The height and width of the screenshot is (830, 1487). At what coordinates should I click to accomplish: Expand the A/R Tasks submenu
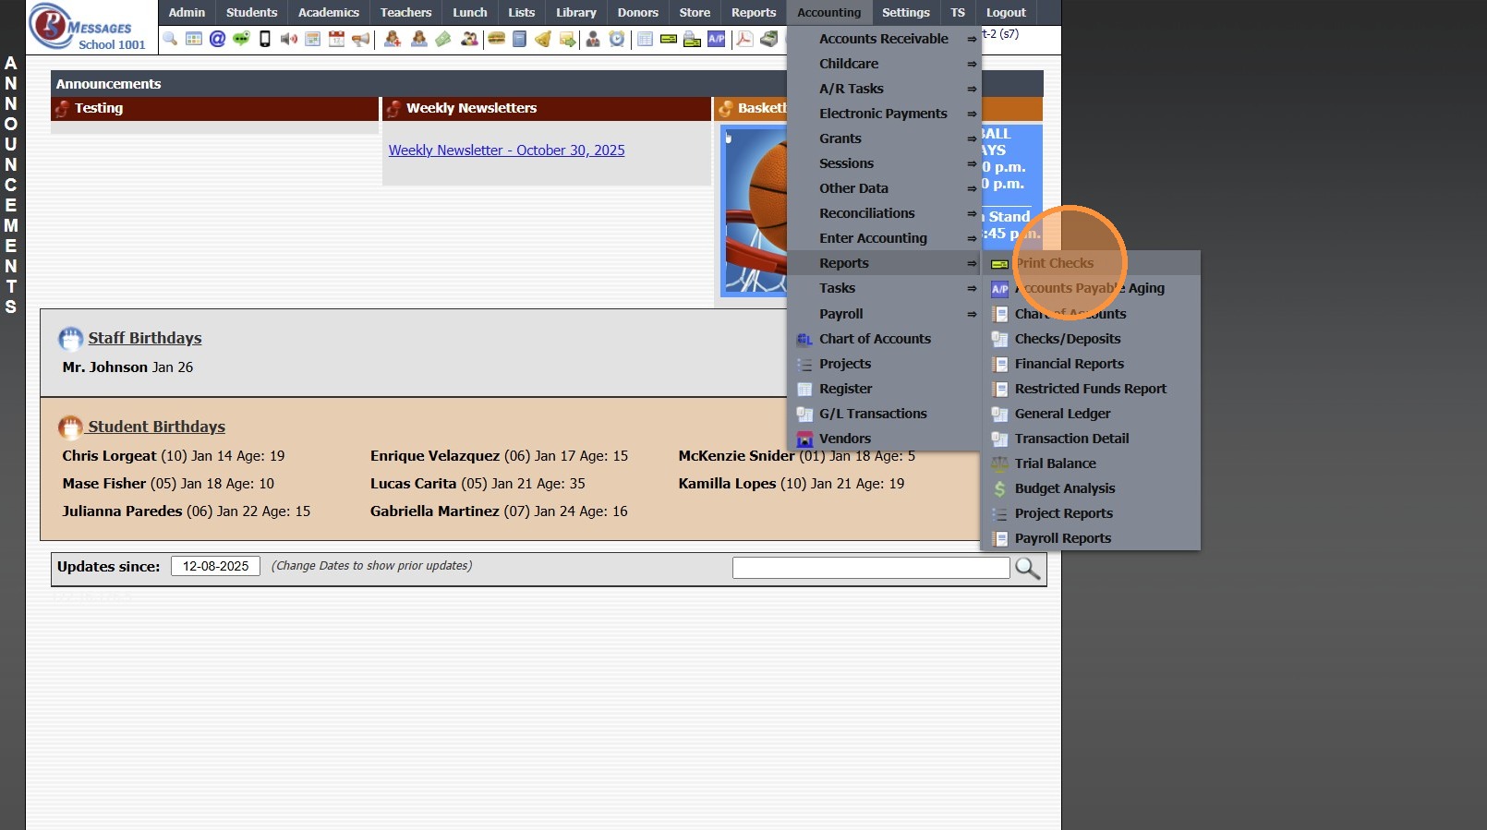pos(884,89)
